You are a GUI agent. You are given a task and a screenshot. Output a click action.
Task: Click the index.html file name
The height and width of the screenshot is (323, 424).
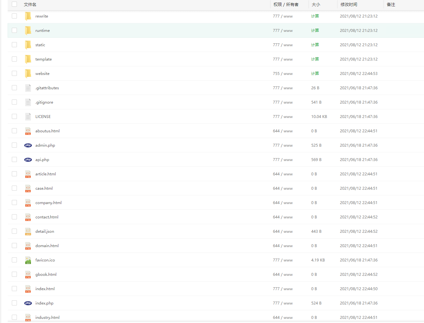coord(45,289)
